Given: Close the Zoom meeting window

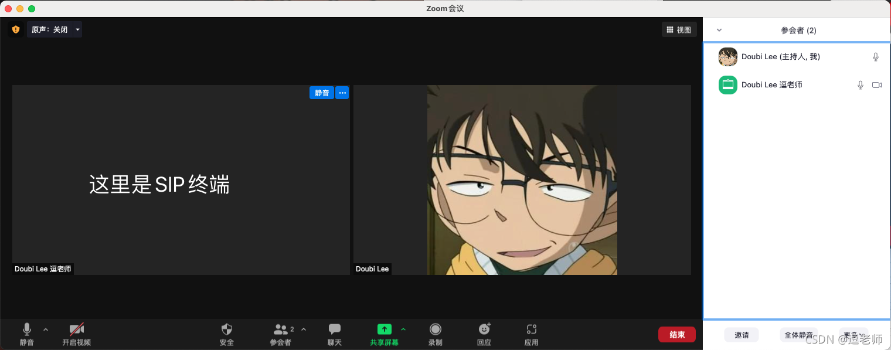Looking at the screenshot, I should [8, 9].
